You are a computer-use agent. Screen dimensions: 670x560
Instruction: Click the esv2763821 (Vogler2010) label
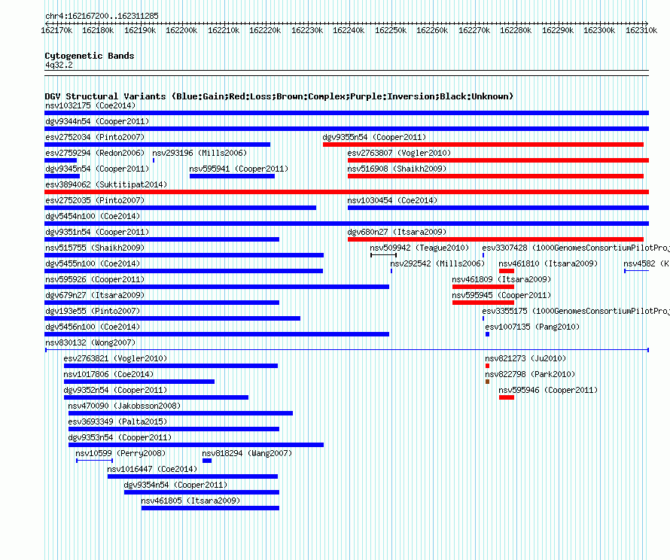pyautogui.click(x=115, y=358)
